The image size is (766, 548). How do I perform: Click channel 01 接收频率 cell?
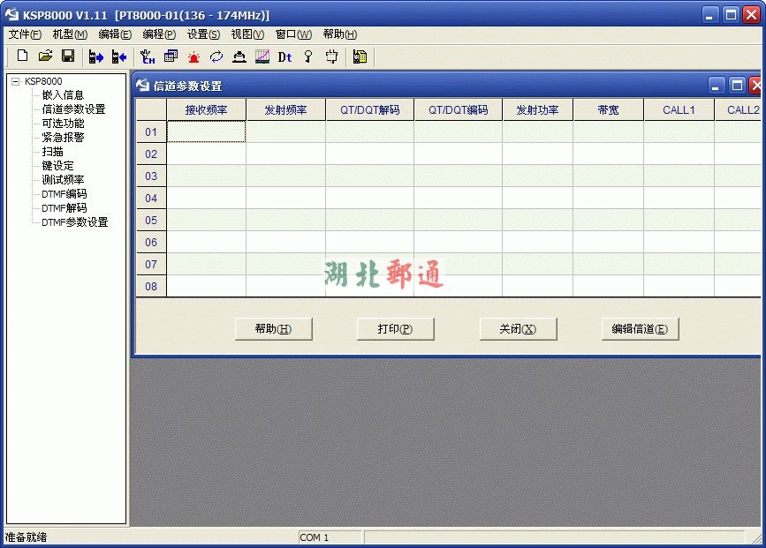point(206,131)
